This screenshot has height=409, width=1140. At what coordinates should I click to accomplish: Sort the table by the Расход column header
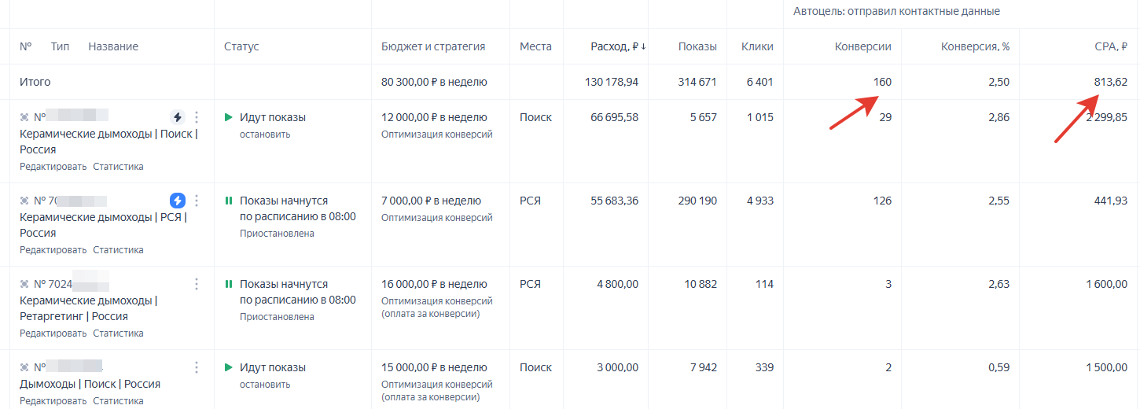[x=618, y=46]
